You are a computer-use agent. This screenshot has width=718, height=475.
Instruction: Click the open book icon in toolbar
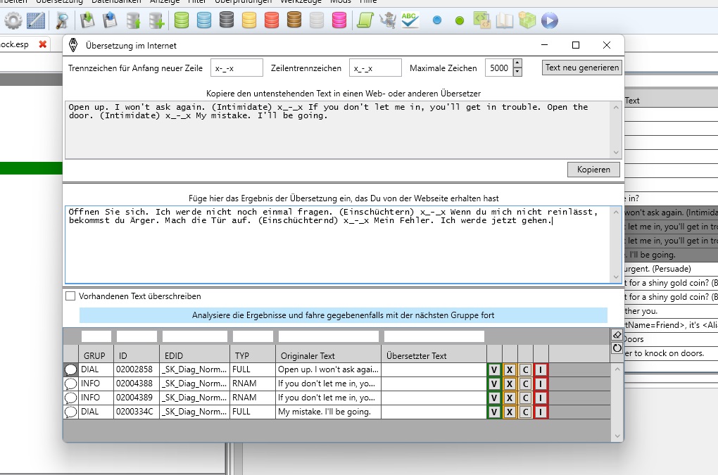coord(504,21)
